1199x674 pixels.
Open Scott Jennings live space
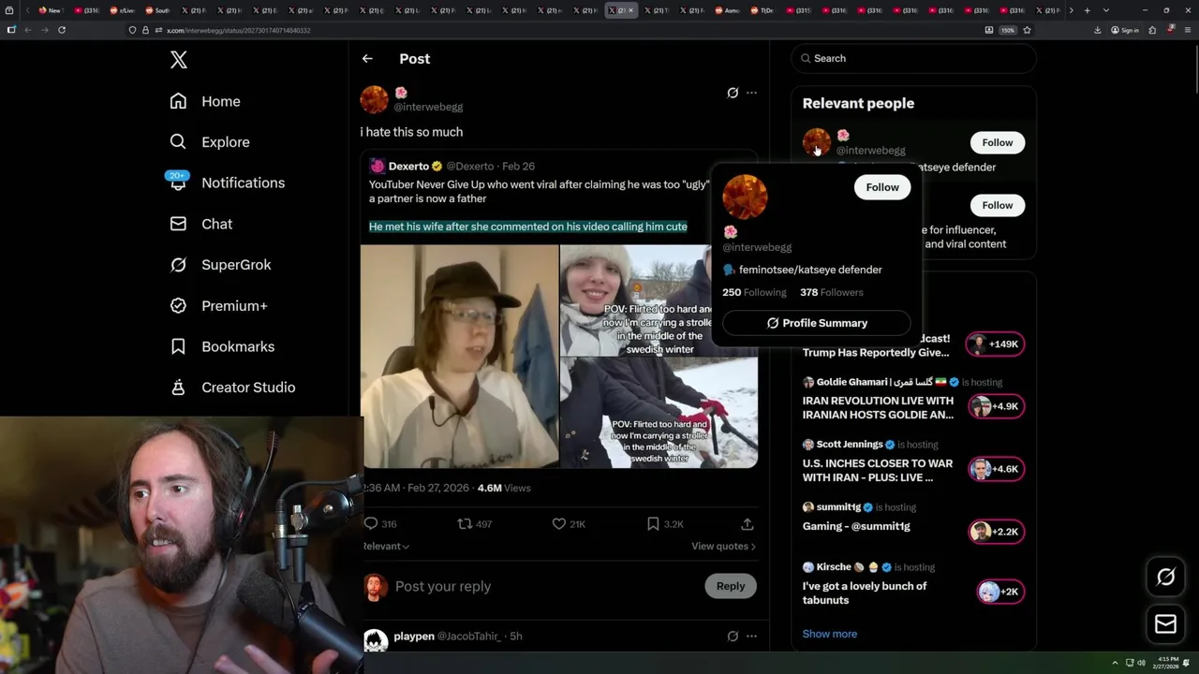[x=877, y=470]
